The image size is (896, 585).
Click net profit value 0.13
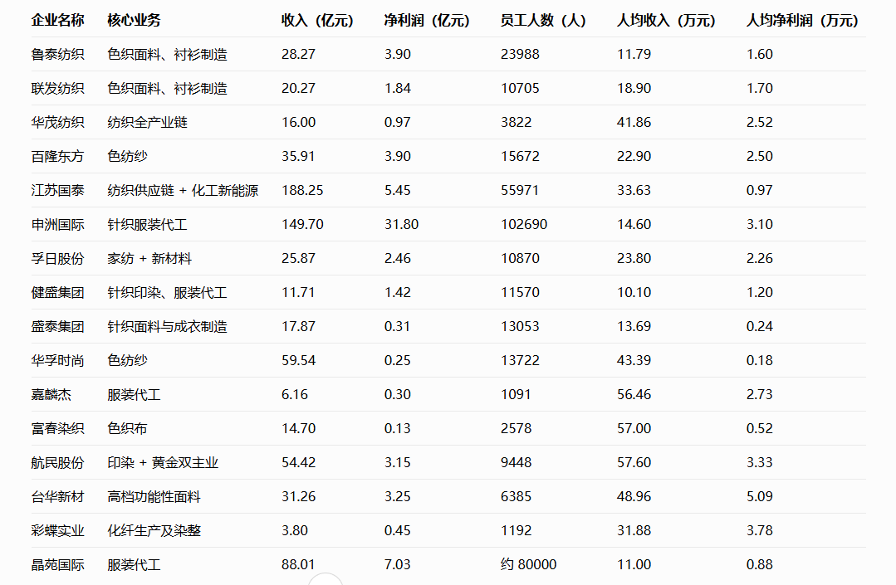tap(398, 429)
